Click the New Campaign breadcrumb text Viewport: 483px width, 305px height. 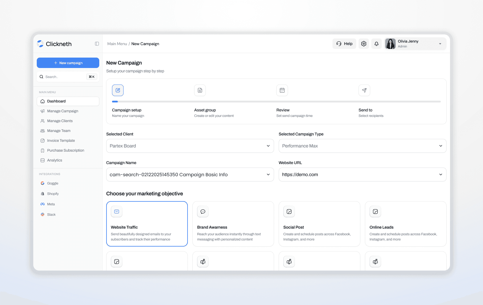click(x=145, y=44)
